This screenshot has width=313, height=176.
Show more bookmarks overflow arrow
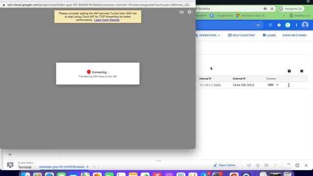click(284, 16)
